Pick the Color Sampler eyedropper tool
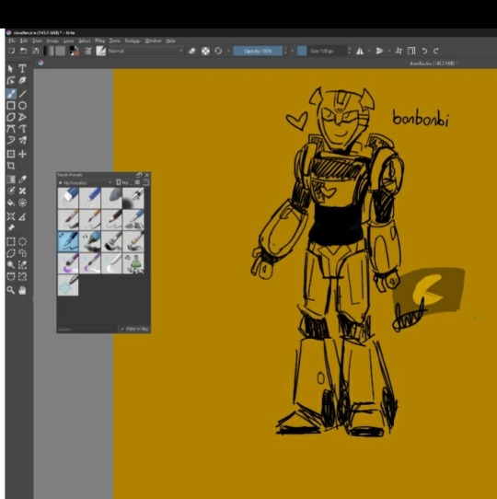This screenshot has height=499, width=497. pyautogui.click(x=22, y=180)
